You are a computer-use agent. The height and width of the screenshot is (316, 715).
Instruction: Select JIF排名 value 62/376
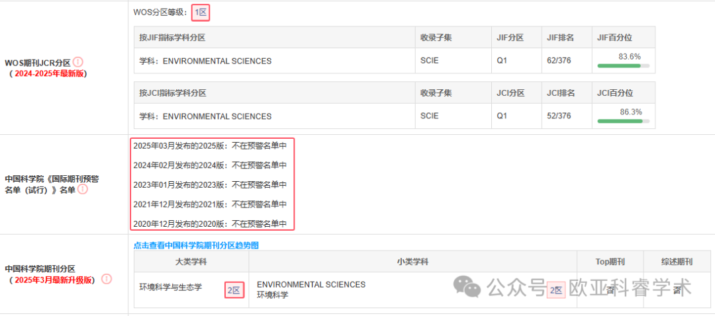pyautogui.click(x=559, y=61)
